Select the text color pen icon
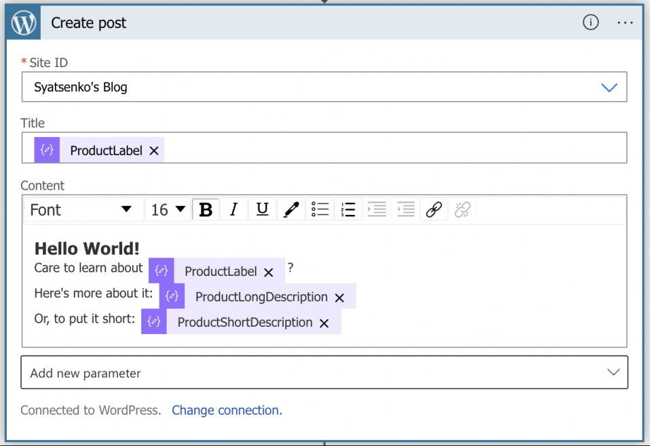This screenshot has height=446, width=650. [291, 209]
